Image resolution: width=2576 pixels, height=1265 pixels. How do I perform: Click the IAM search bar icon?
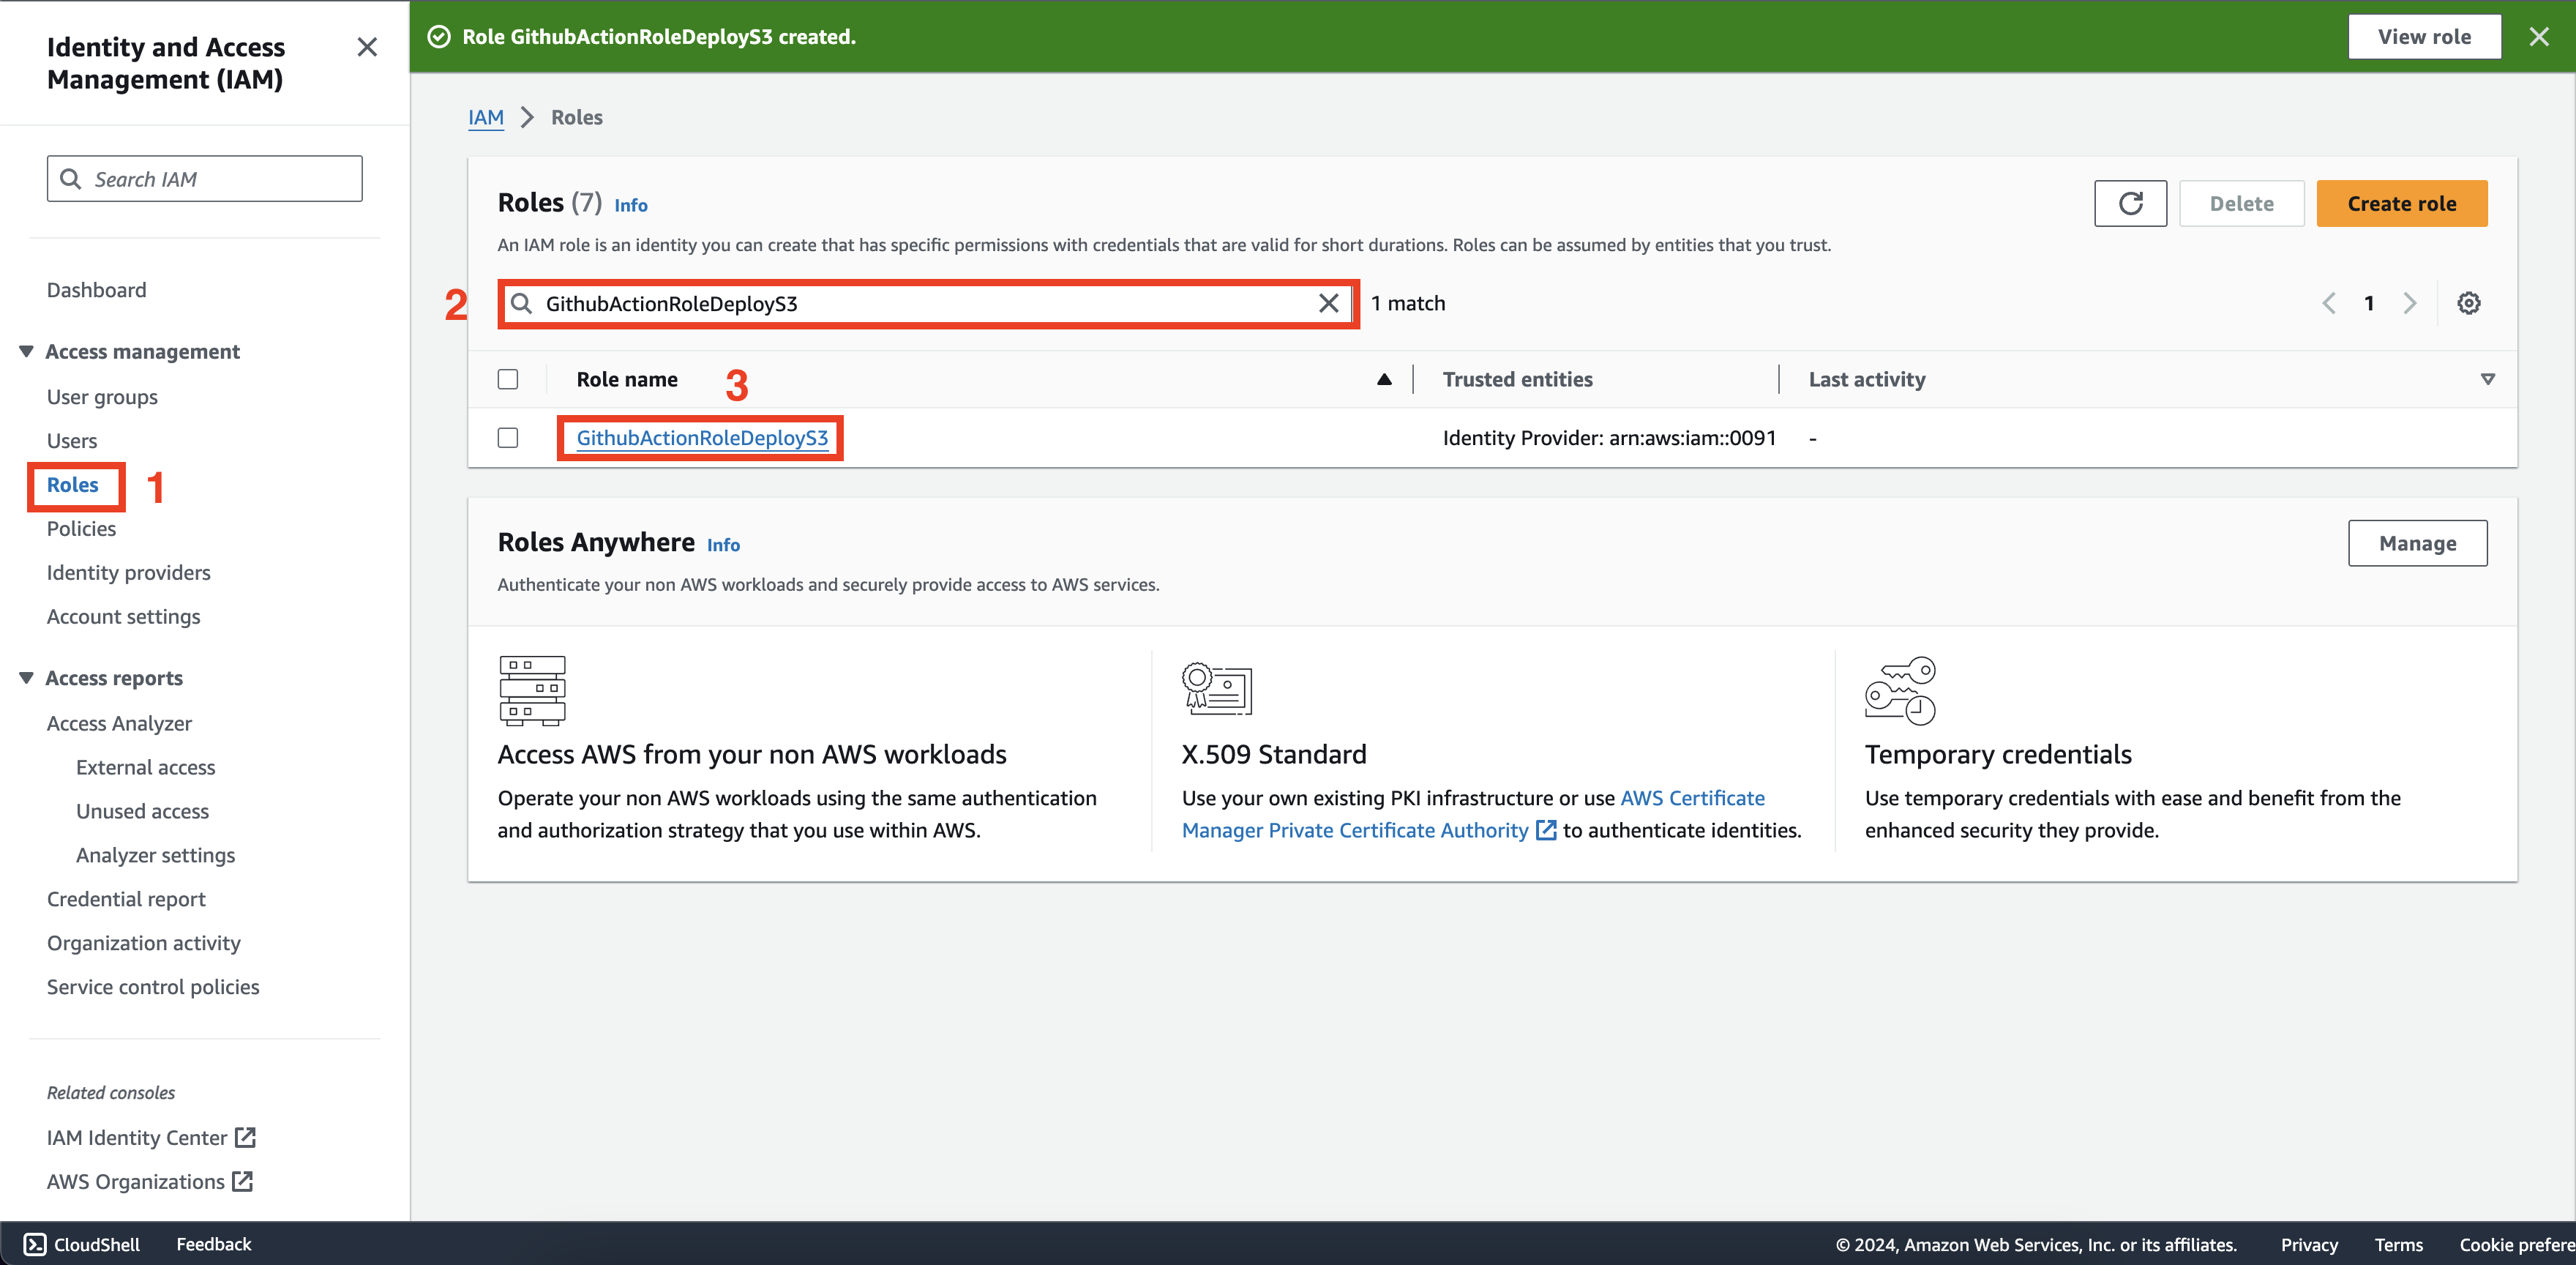pyautogui.click(x=71, y=179)
